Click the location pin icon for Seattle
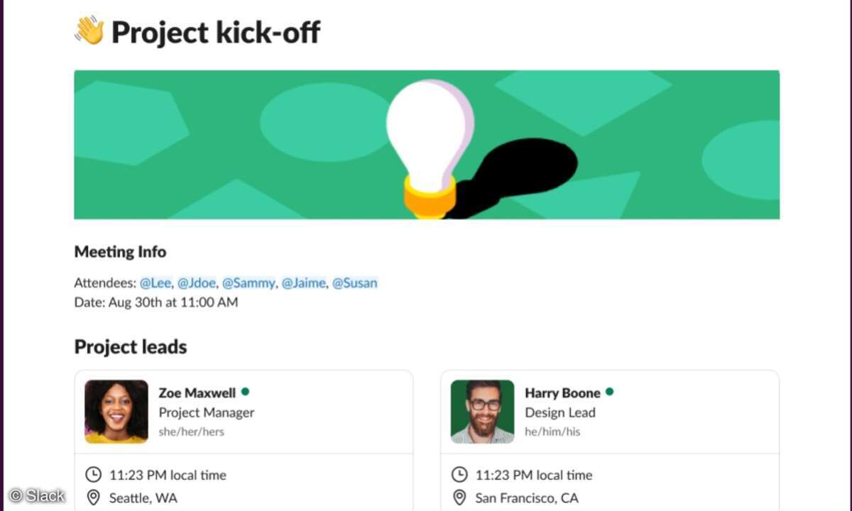852x511 pixels. click(93, 498)
